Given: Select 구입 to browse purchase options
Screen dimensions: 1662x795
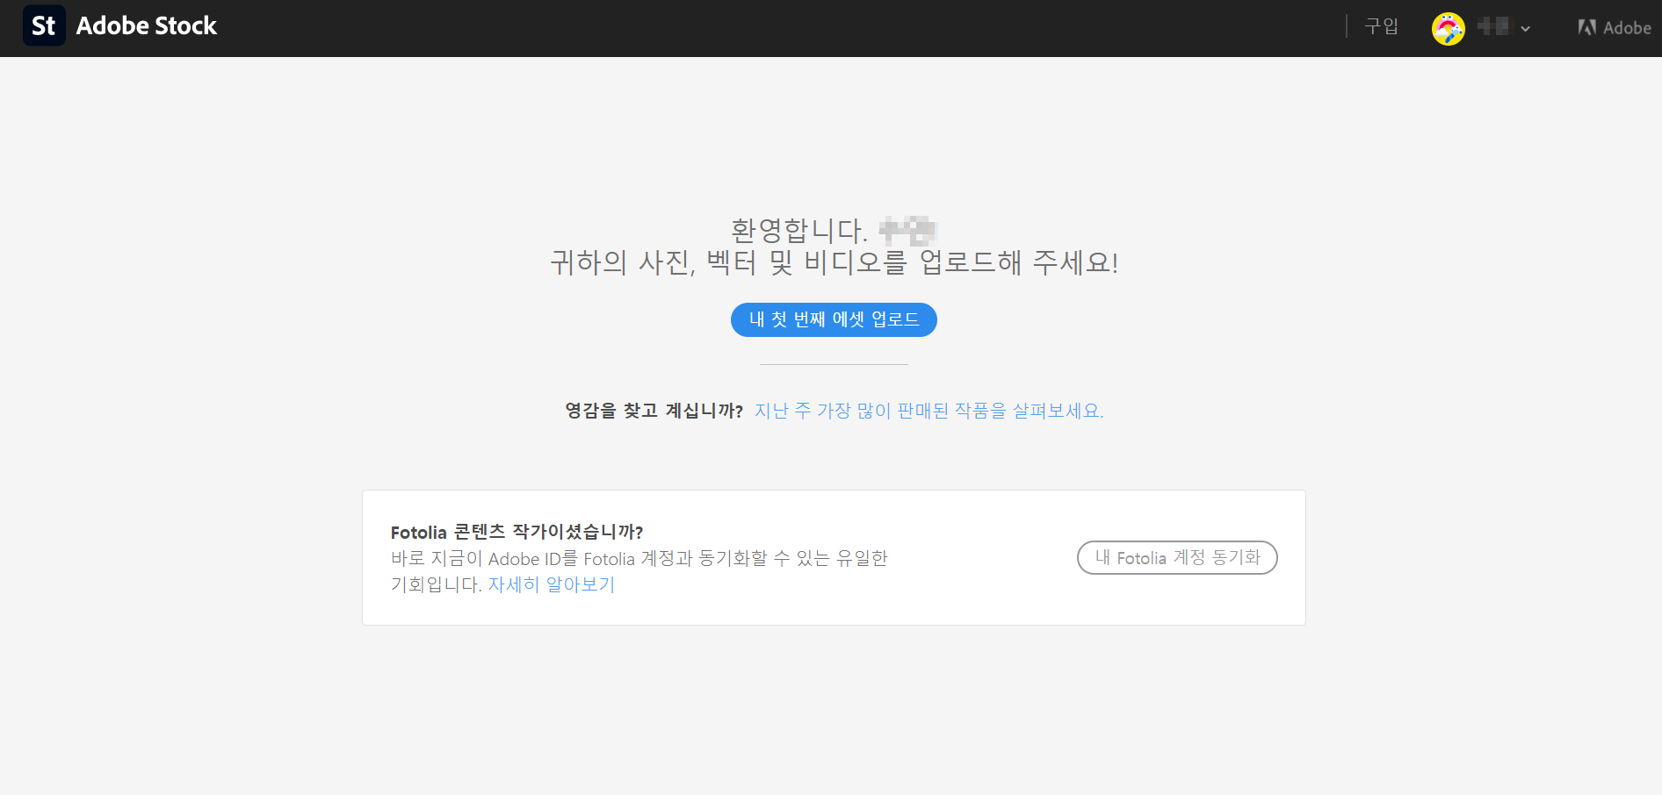Looking at the screenshot, I should (x=1380, y=27).
